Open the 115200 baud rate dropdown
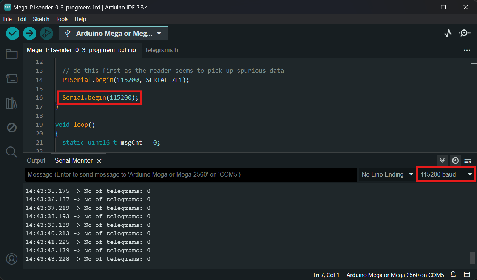Viewport: 477px width, 280px height. click(446, 174)
